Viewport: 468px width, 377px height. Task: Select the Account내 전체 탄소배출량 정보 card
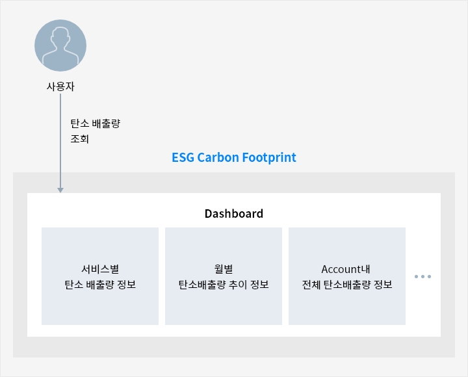(347, 305)
